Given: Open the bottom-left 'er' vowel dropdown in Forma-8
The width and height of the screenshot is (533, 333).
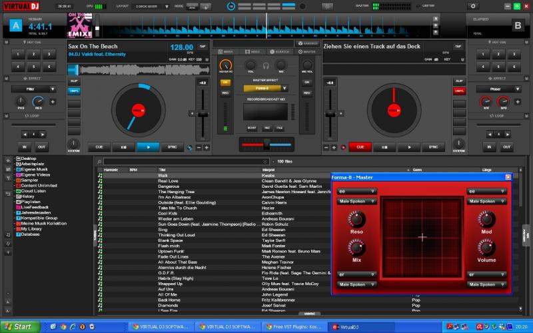Looking at the screenshot, I should coord(357,274).
